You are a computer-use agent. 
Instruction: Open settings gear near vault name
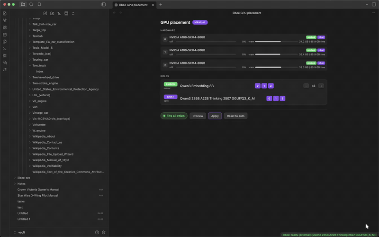pos(104,232)
